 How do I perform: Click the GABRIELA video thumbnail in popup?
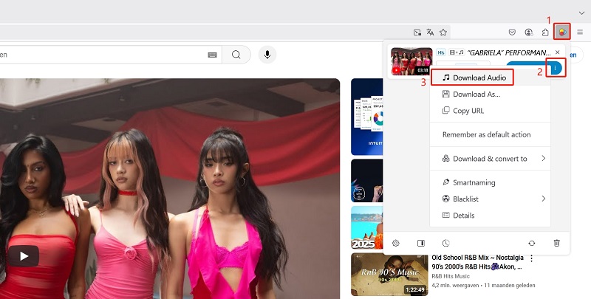tap(411, 61)
